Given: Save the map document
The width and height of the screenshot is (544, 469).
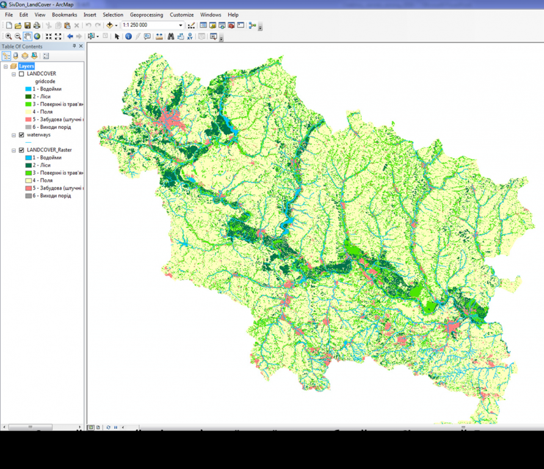Looking at the screenshot, I should coord(27,26).
